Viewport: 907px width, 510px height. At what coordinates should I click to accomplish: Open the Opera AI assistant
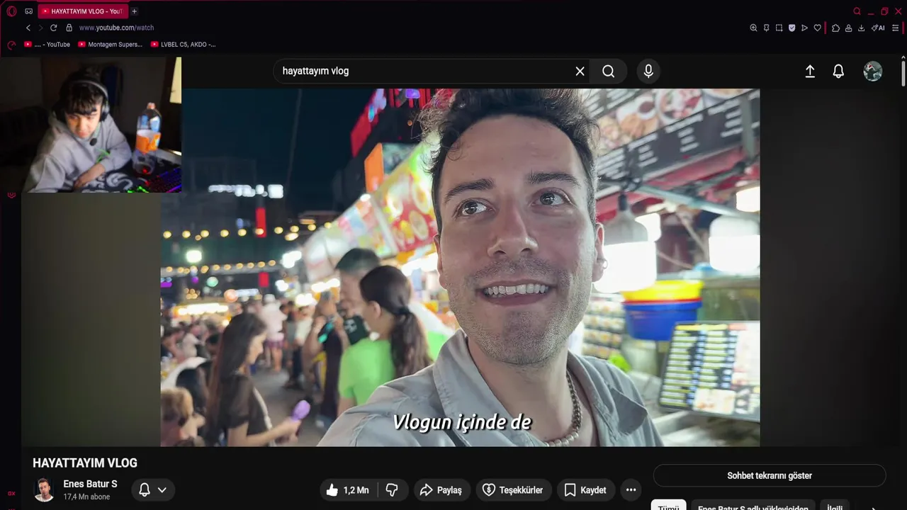pyautogui.click(x=878, y=28)
